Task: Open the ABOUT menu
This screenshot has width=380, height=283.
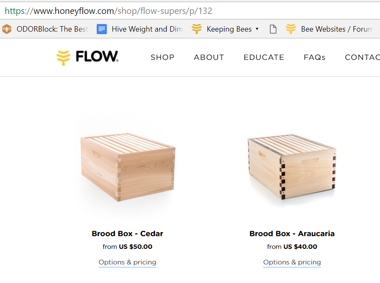Action: [x=209, y=57]
